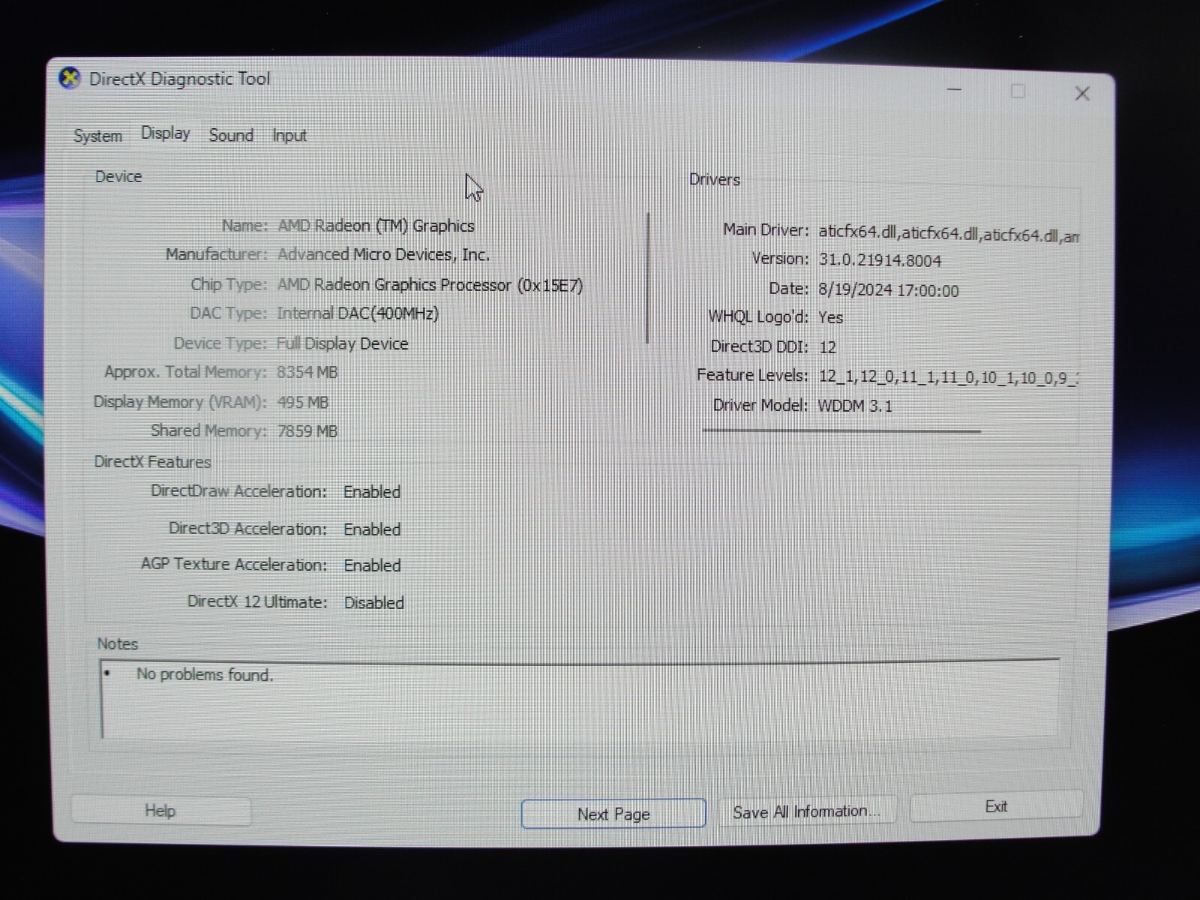Select the Display tab

pyautogui.click(x=165, y=133)
